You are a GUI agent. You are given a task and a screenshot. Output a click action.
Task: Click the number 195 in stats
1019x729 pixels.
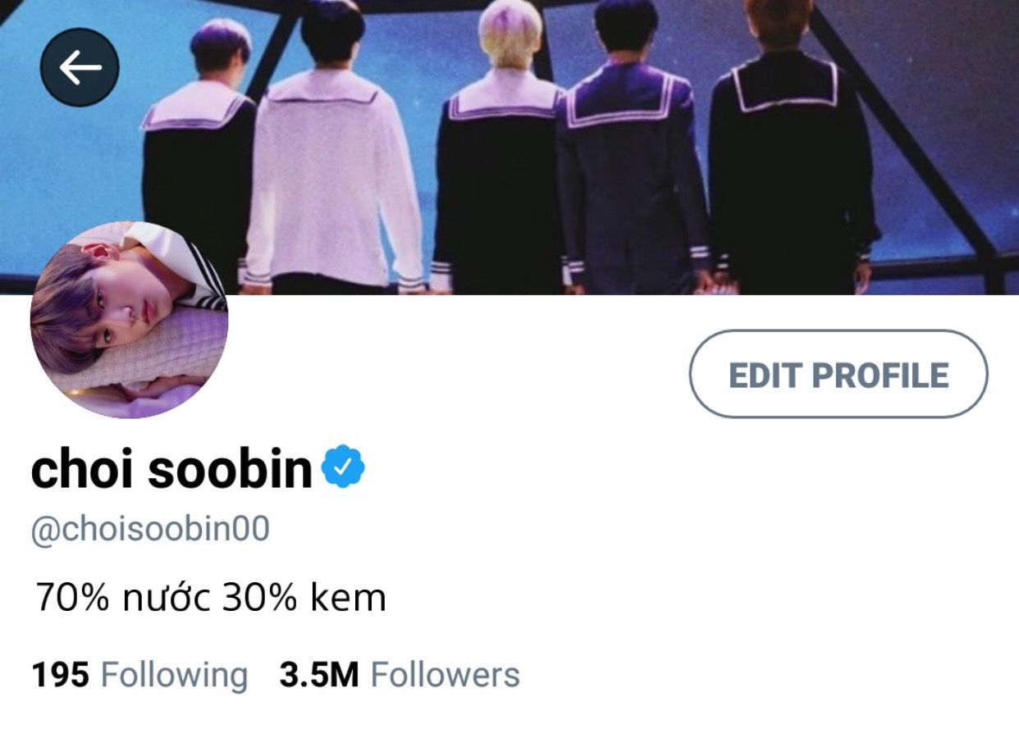tap(60, 676)
